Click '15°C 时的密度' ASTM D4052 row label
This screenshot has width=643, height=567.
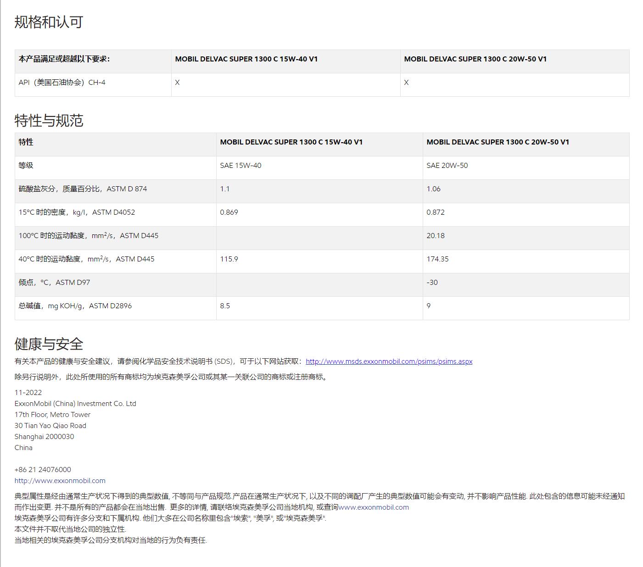(x=77, y=212)
